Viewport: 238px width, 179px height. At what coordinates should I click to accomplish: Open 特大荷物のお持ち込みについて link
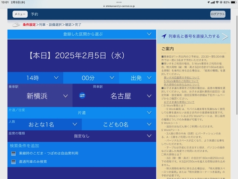(181, 84)
